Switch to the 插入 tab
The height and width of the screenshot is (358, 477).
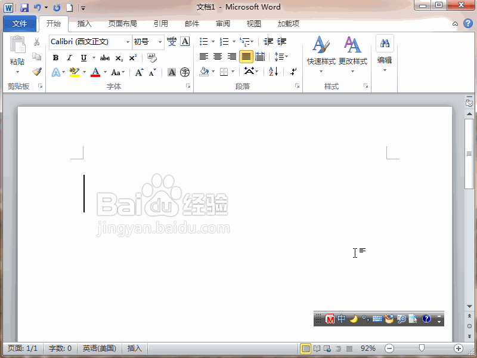[84, 24]
